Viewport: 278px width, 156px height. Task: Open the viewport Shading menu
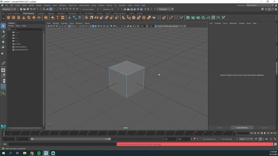(x=56, y=23)
